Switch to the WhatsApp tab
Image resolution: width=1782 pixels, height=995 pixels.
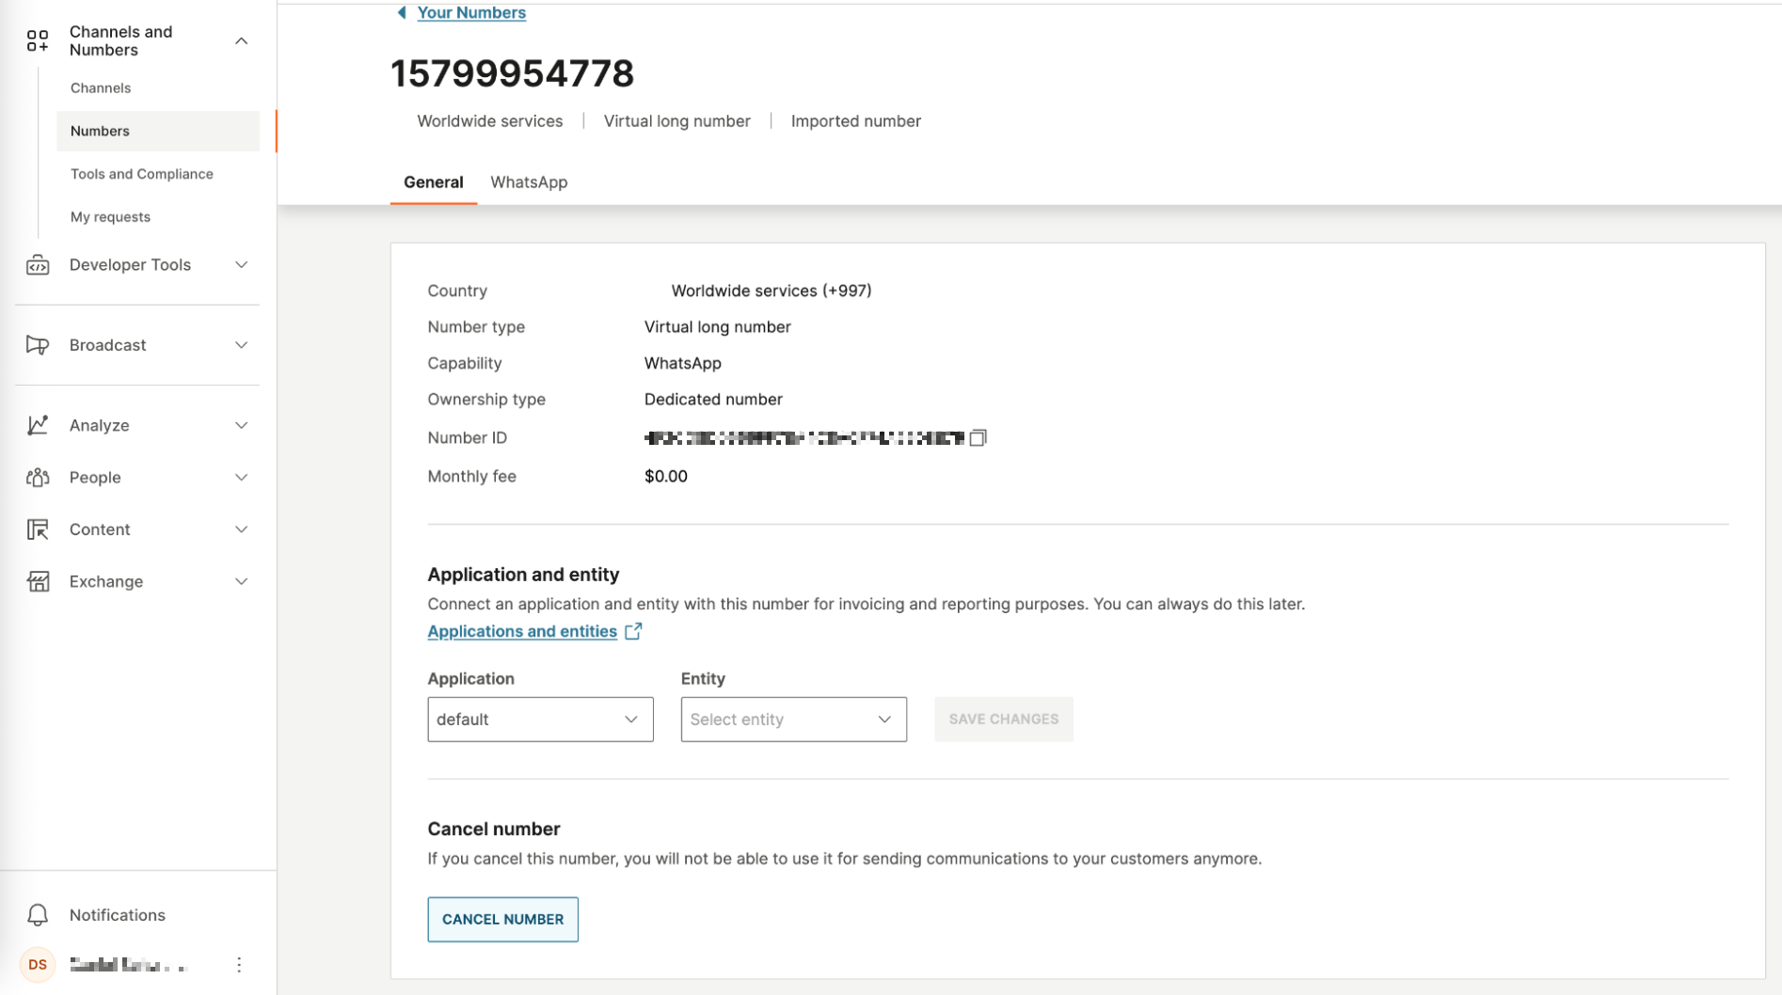tap(529, 182)
